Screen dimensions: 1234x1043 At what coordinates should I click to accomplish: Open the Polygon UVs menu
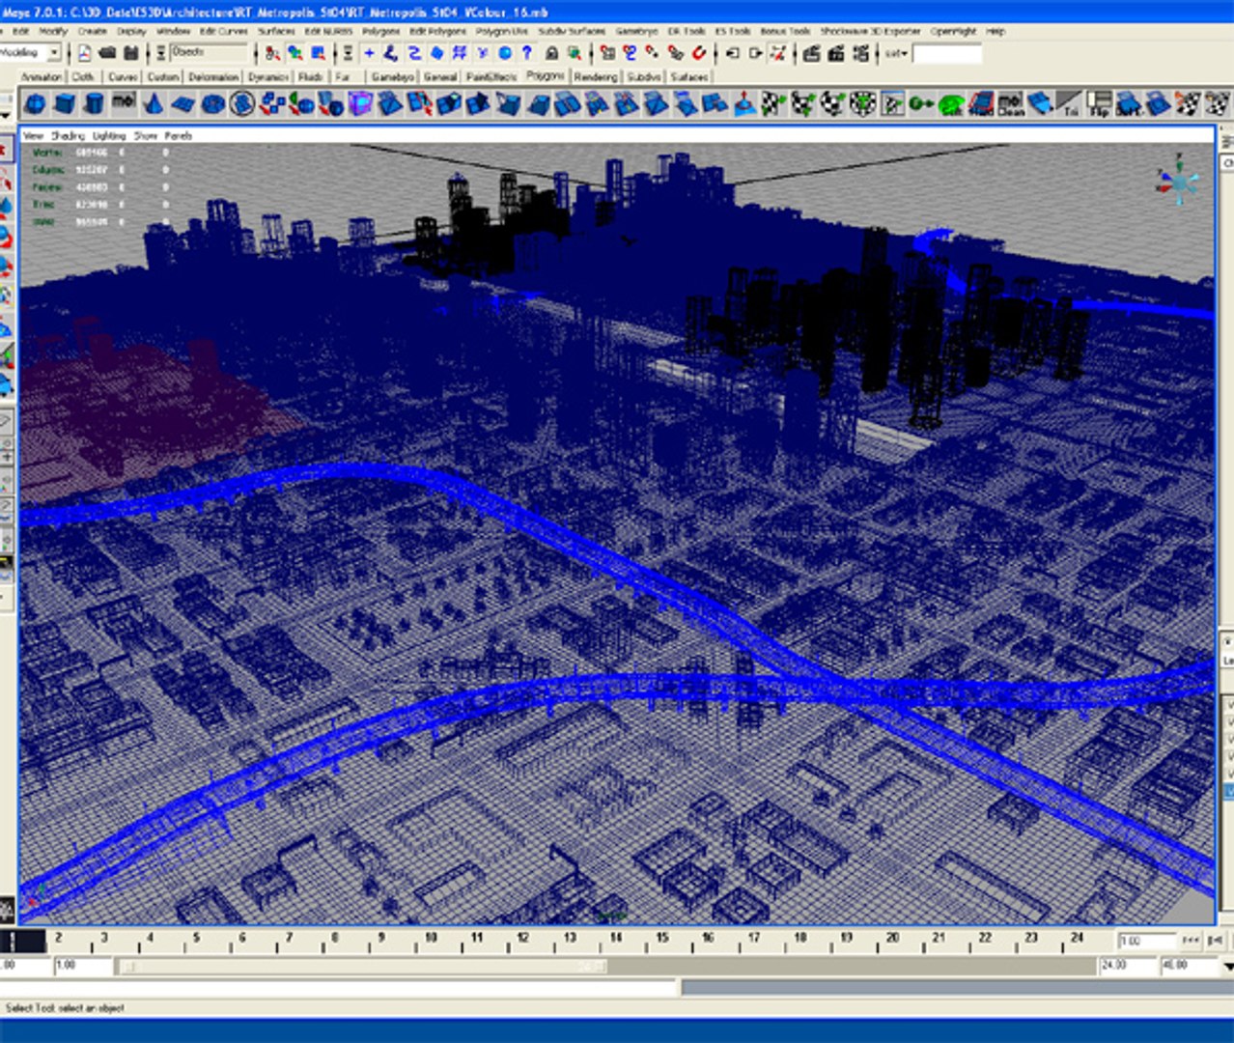pos(501,31)
